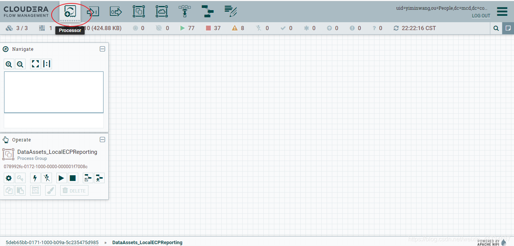Click the access policies key icon
The width and height of the screenshot is (514, 246).
coord(20,178)
